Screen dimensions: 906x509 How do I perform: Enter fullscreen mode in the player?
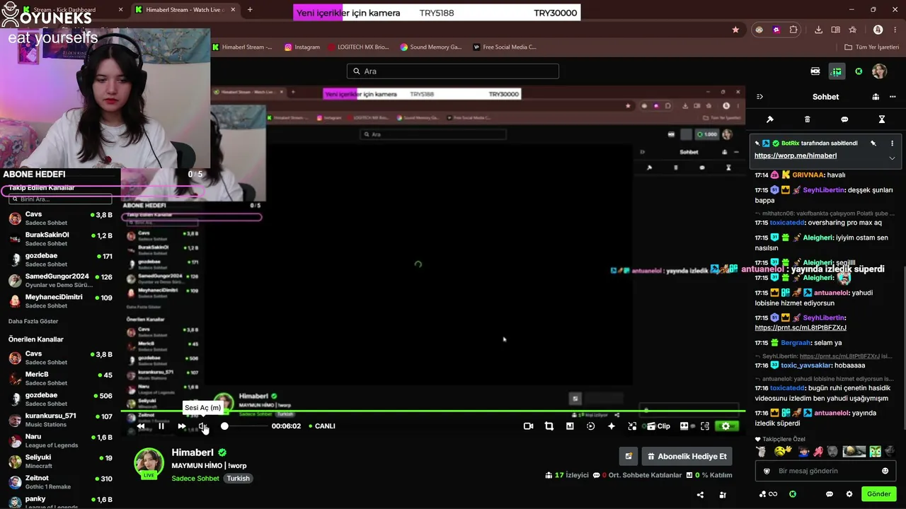(704, 426)
